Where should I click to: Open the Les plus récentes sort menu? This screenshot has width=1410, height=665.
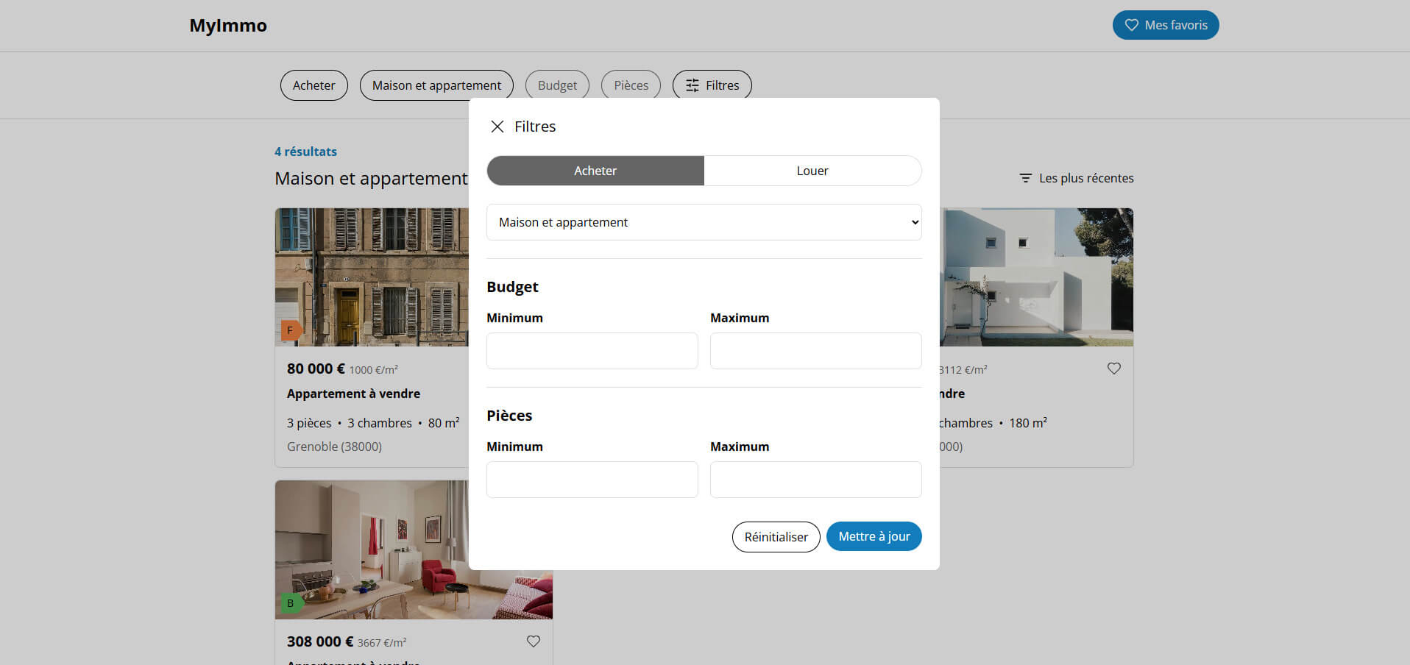(1077, 178)
